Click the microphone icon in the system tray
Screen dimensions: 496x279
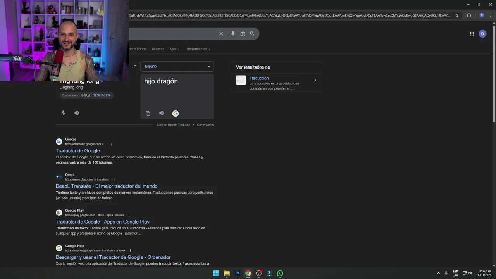point(446,273)
